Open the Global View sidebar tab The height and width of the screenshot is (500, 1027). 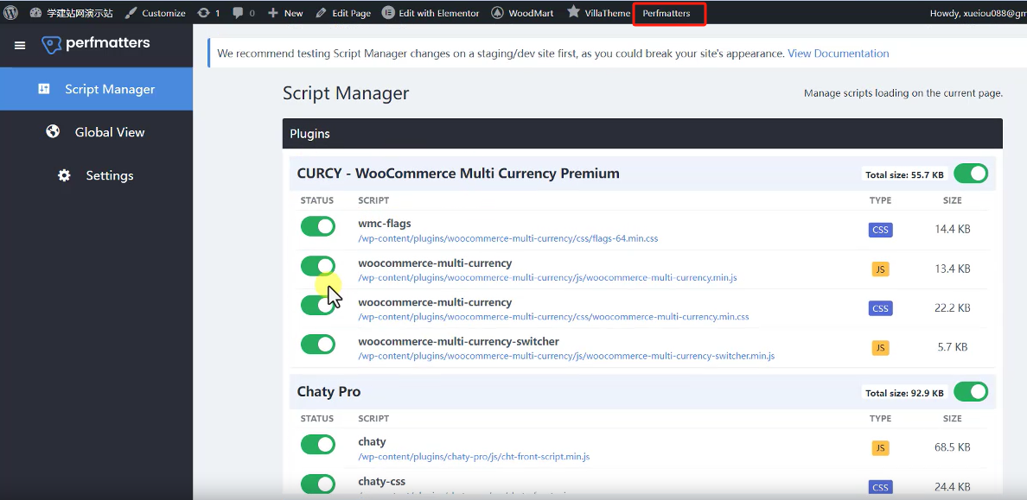pos(96,132)
